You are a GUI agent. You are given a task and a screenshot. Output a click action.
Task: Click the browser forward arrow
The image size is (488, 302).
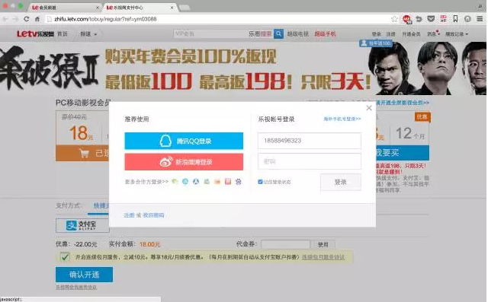(15, 19)
